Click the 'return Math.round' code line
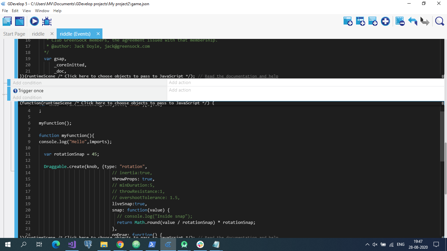Image resolution: width=447 pixels, height=251 pixels. [x=186, y=222]
